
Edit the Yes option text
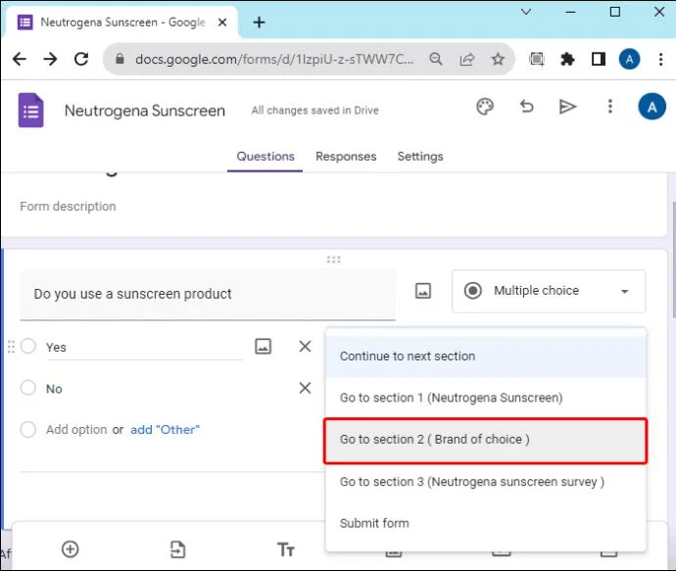[144, 348]
